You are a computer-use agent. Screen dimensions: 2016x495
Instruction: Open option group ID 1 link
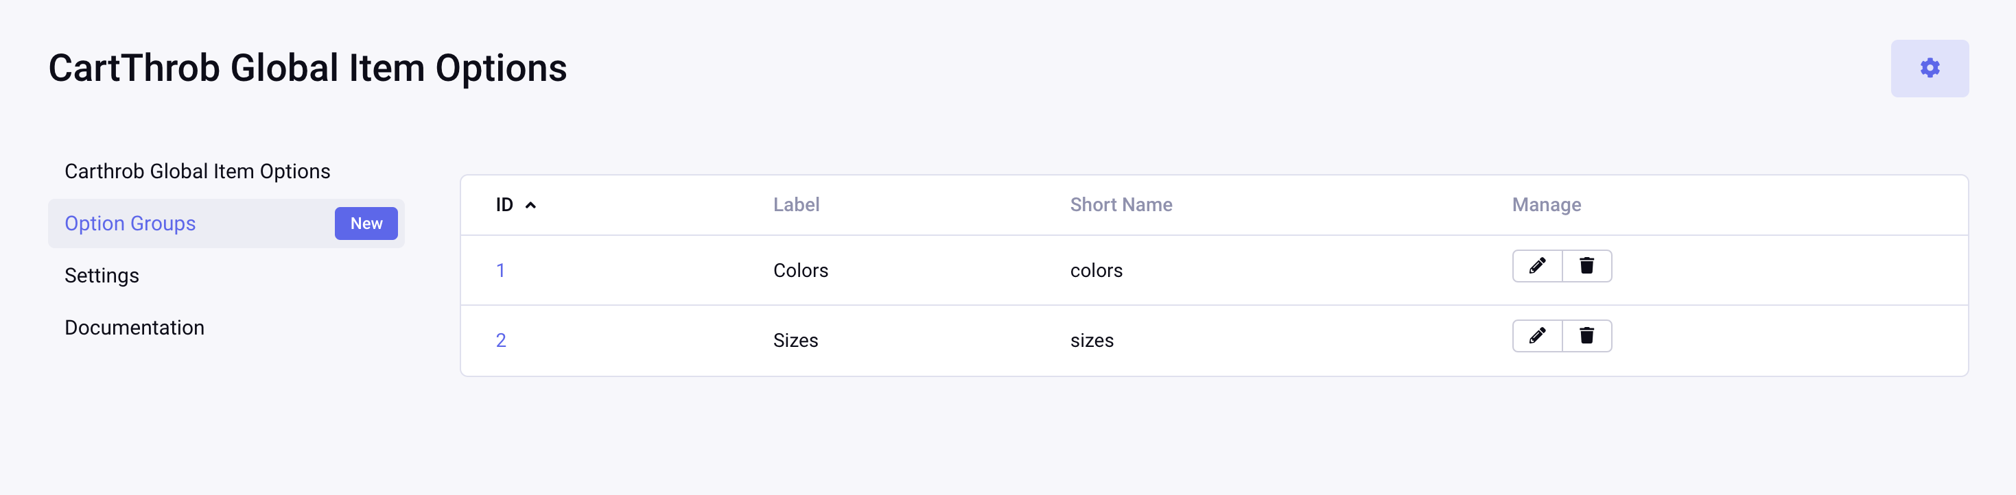pos(500,271)
